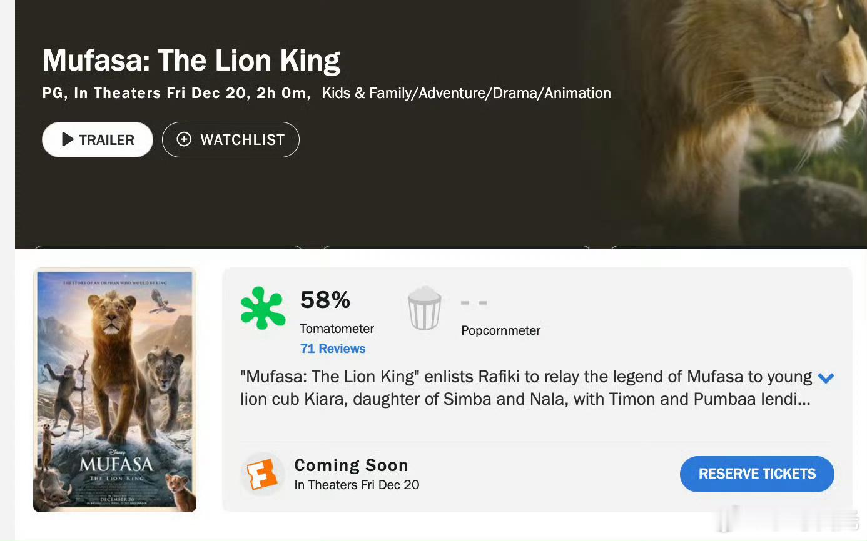Open the Mufasa movie poster thumbnail
867x541 pixels.
[114, 390]
